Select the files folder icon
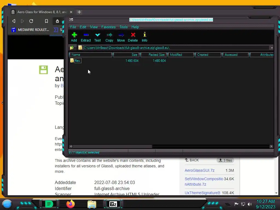The image size is (280, 210). [72, 60]
